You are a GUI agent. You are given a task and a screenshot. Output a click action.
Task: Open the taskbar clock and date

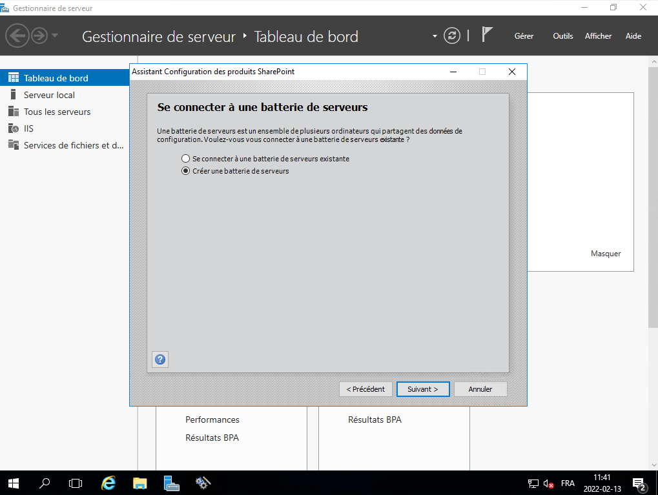pyautogui.click(x=602, y=483)
